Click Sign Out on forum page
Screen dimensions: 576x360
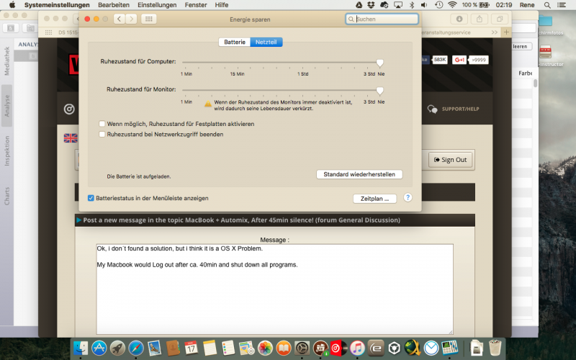pos(451,160)
